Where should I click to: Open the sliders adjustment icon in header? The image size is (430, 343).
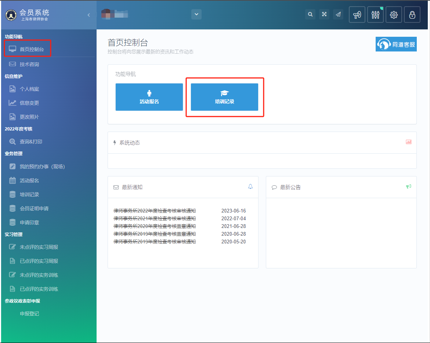pos(375,15)
